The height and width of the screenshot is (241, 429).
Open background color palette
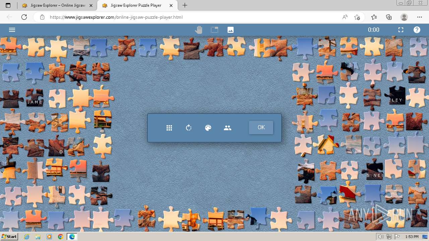[208, 128]
